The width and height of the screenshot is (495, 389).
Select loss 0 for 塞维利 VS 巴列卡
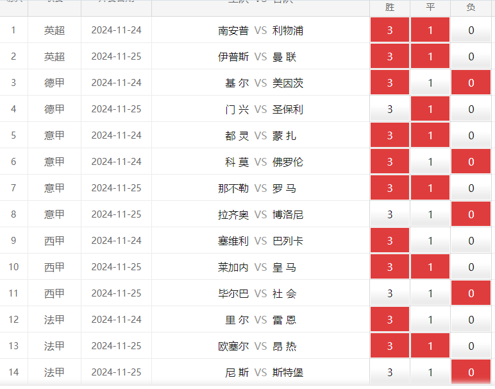(x=471, y=240)
